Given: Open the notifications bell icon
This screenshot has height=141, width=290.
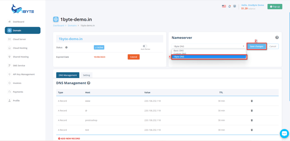Looking at the screenshot, I should 229,6.
